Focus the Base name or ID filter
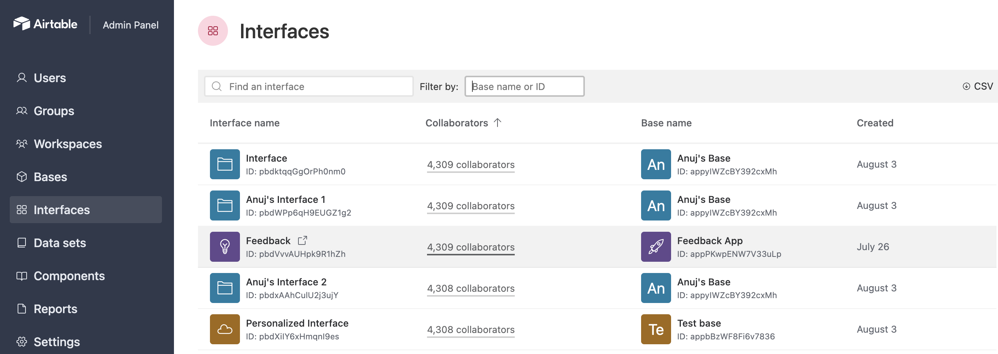998x354 pixels. (x=524, y=86)
